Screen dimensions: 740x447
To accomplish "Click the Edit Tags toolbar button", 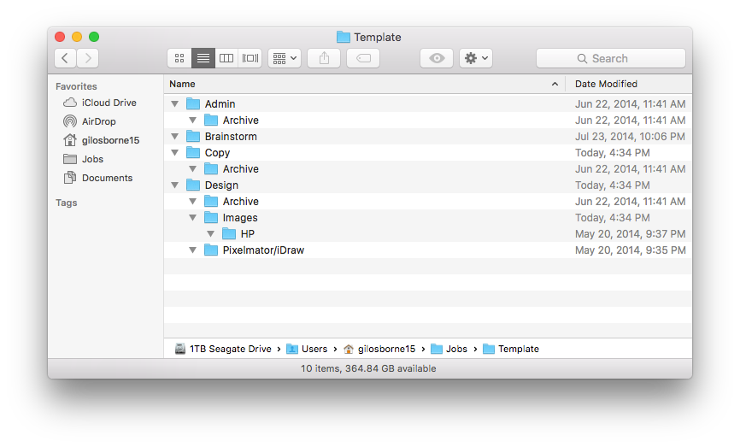I will 363,58.
